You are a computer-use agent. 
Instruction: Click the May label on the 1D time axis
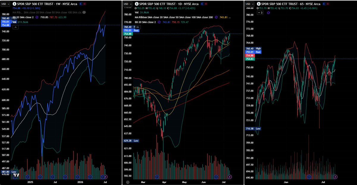(x=184, y=182)
